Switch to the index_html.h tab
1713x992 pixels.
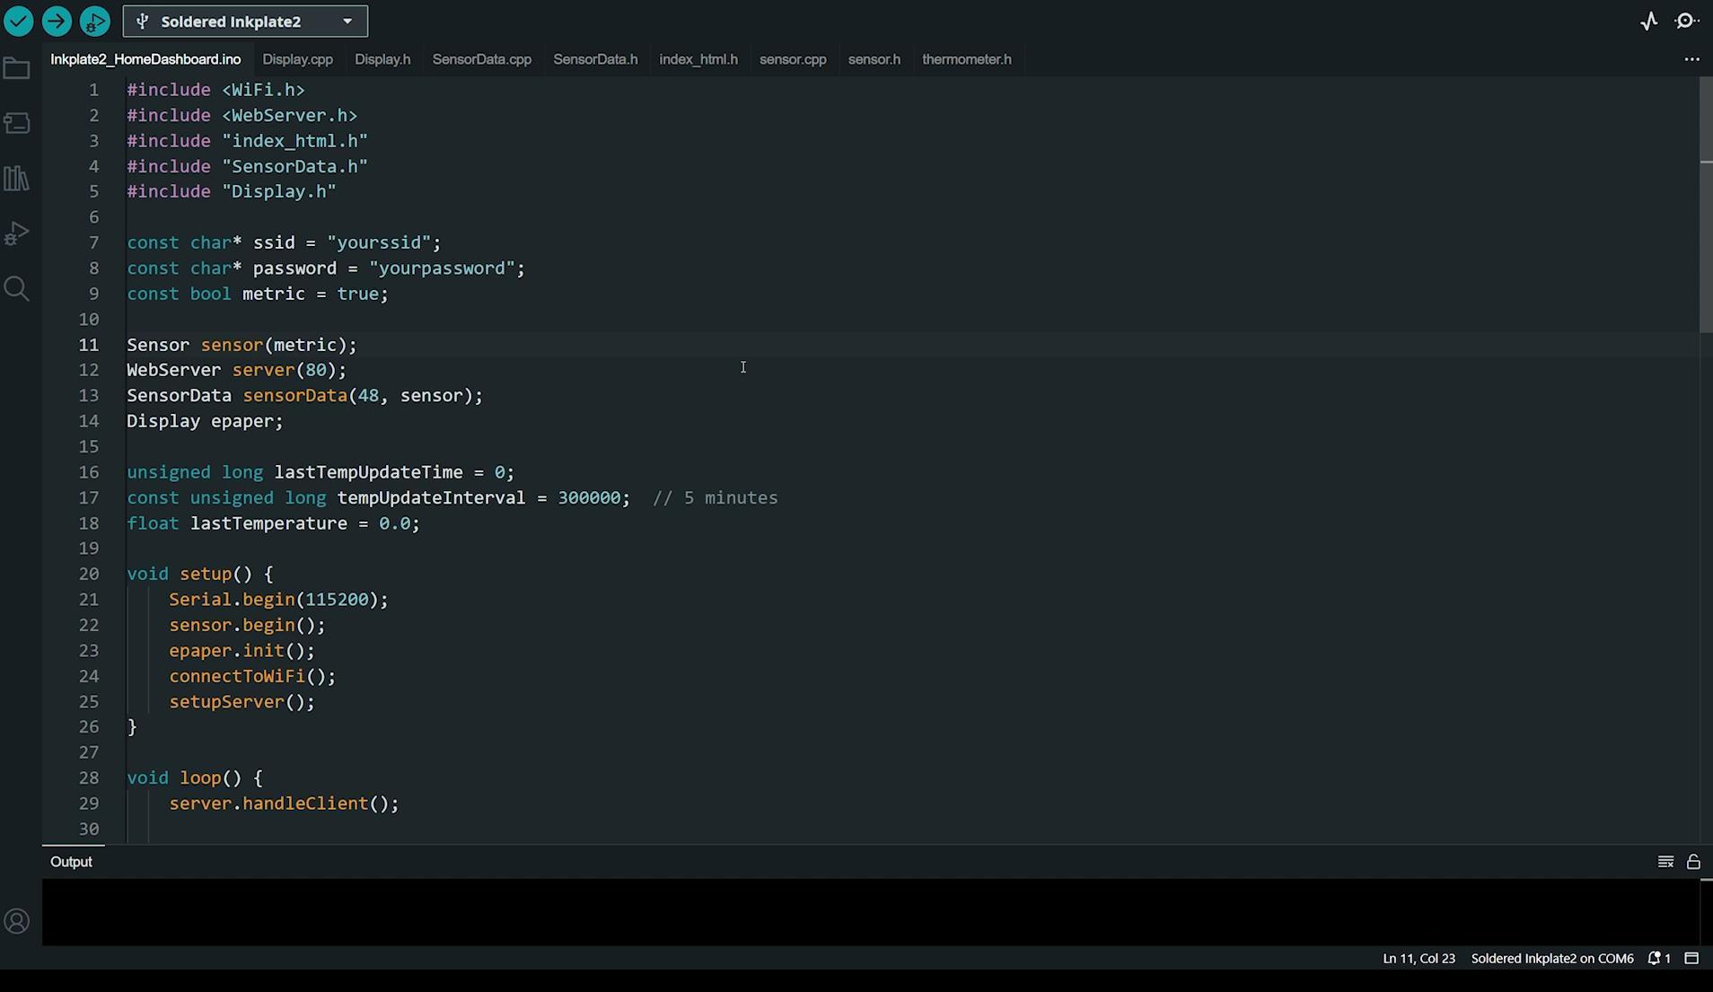point(698,59)
